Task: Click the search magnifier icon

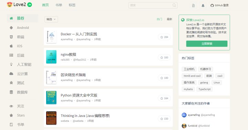Action: coord(174,5)
